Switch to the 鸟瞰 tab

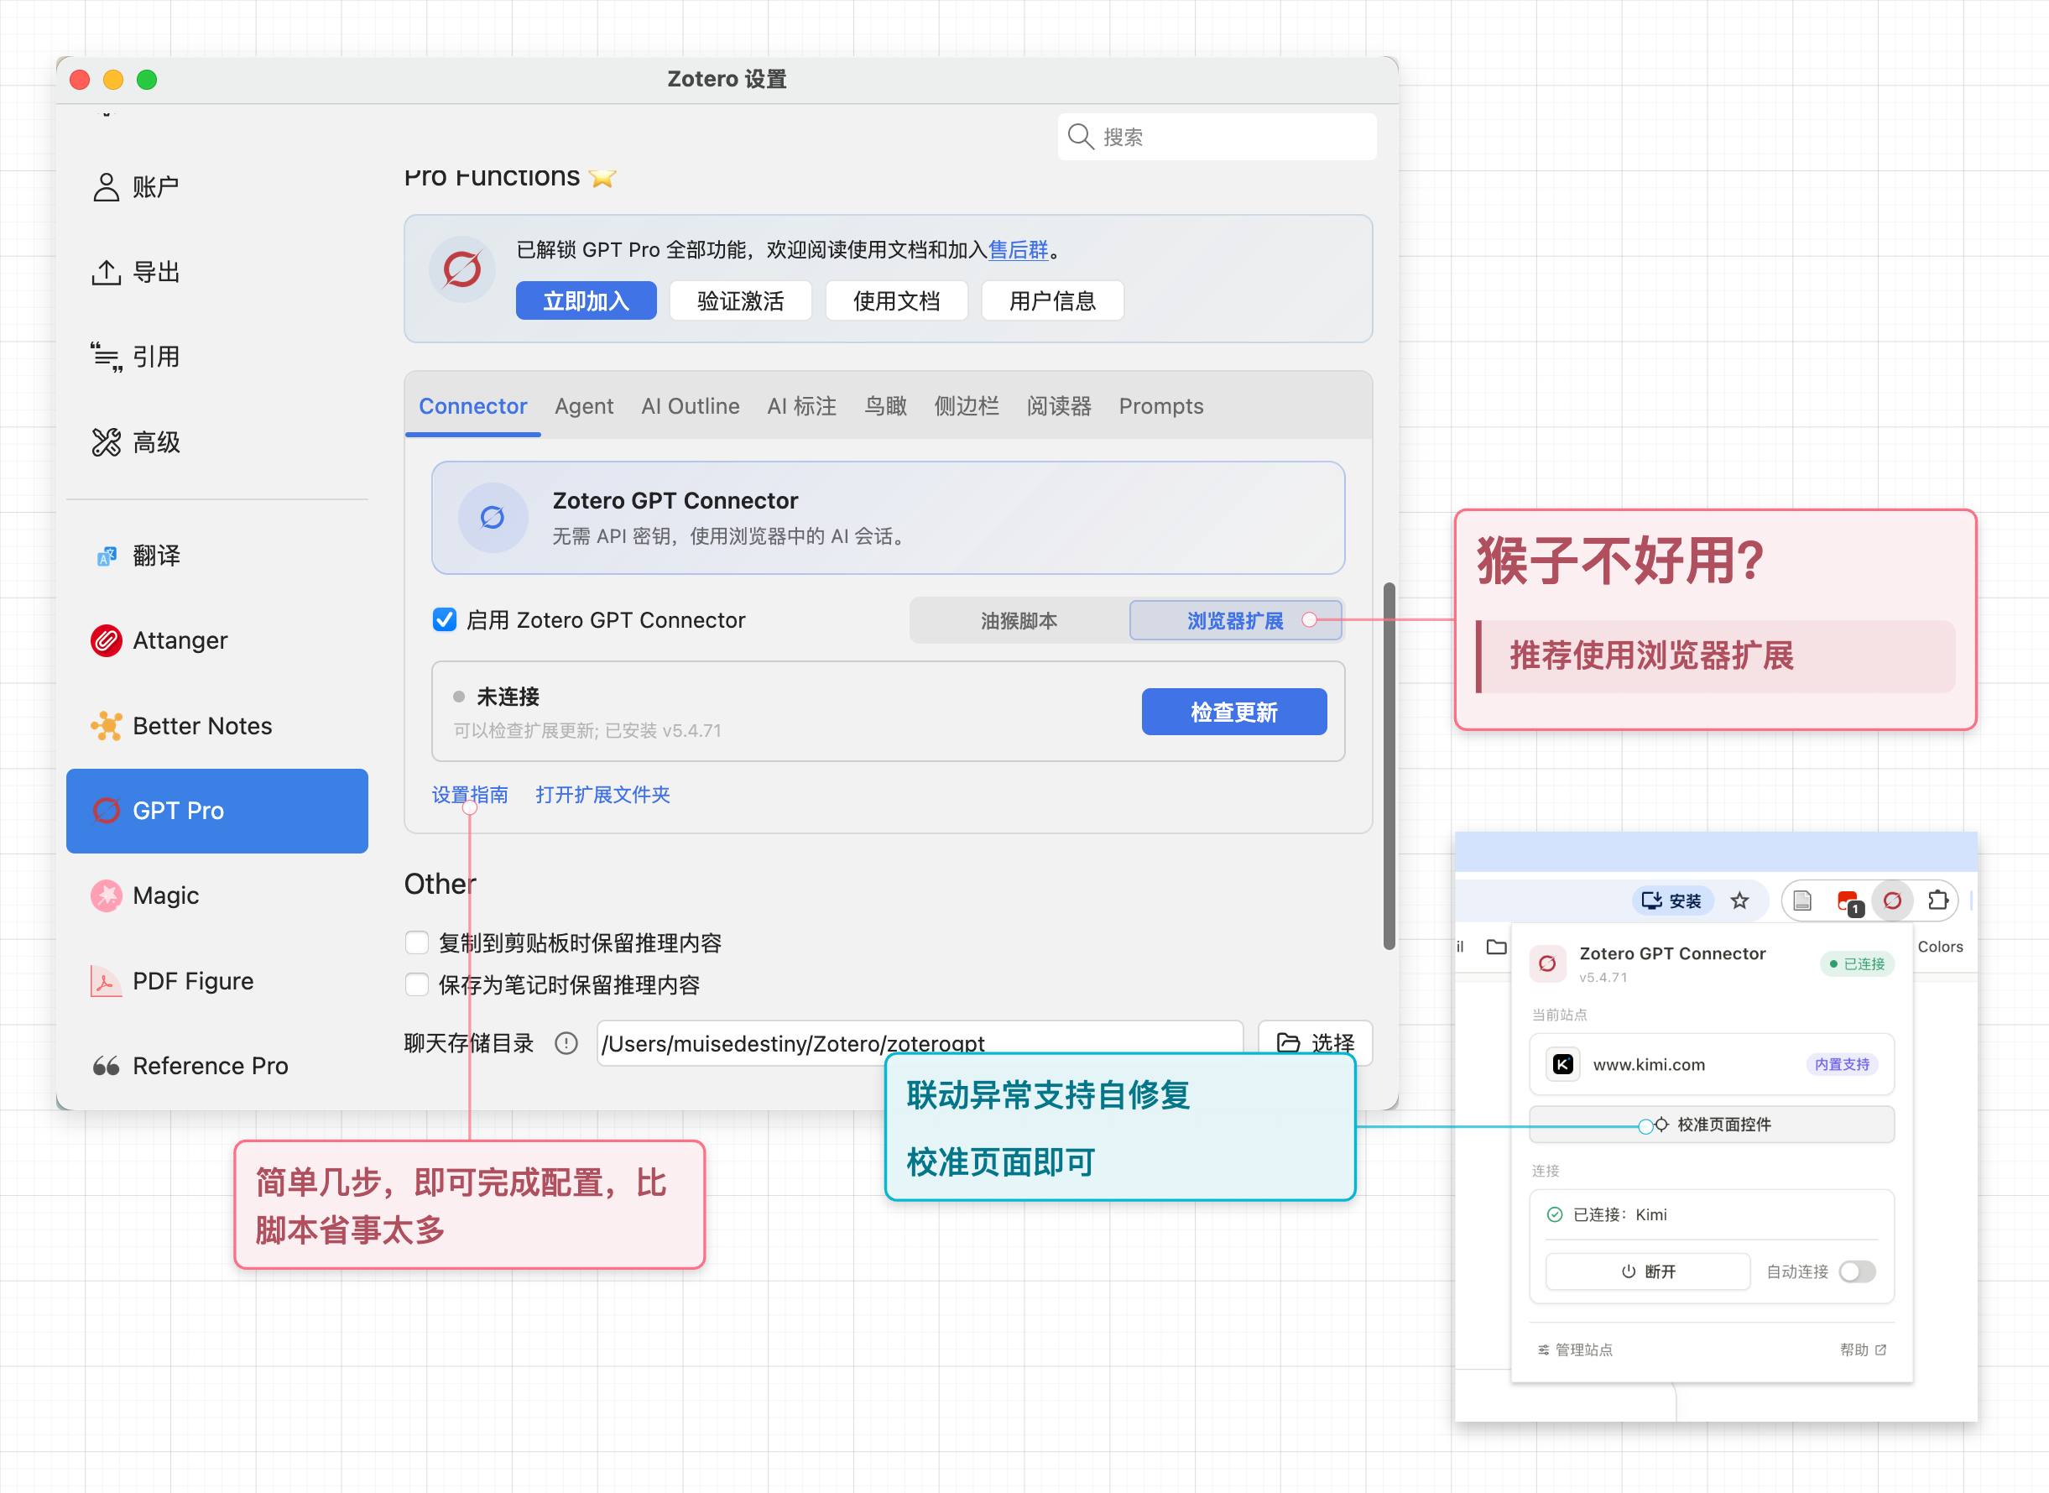pos(885,406)
